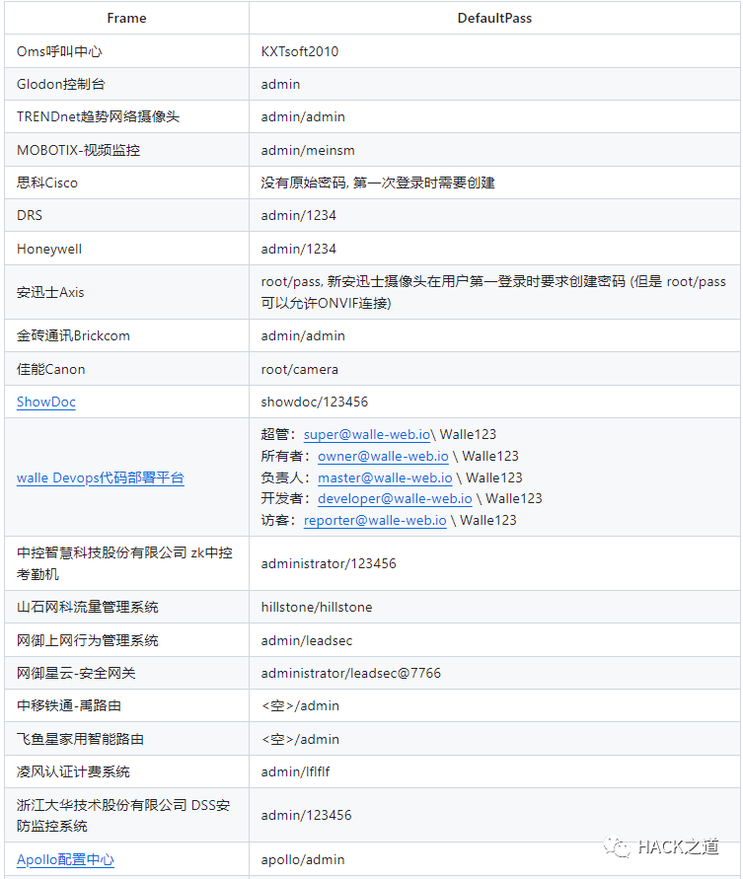Click the 飞鱼星家用智能路由 cell
743x879 pixels.
click(x=126, y=739)
